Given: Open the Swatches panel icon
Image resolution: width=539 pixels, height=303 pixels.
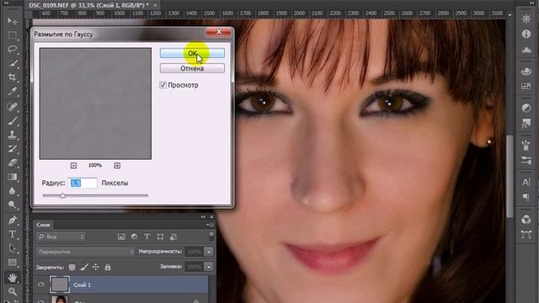Looking at the screenshot, I should pyautogui.click(x=526, y=86).
